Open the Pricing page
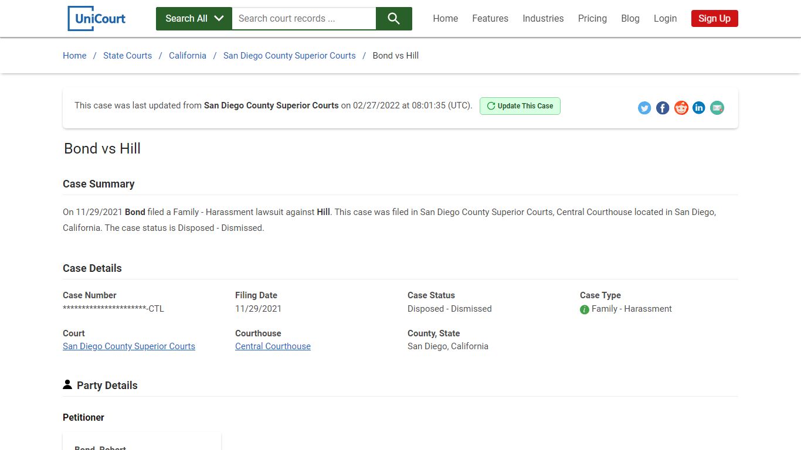This screenshot has height=450, width=801. pos(592,19)
